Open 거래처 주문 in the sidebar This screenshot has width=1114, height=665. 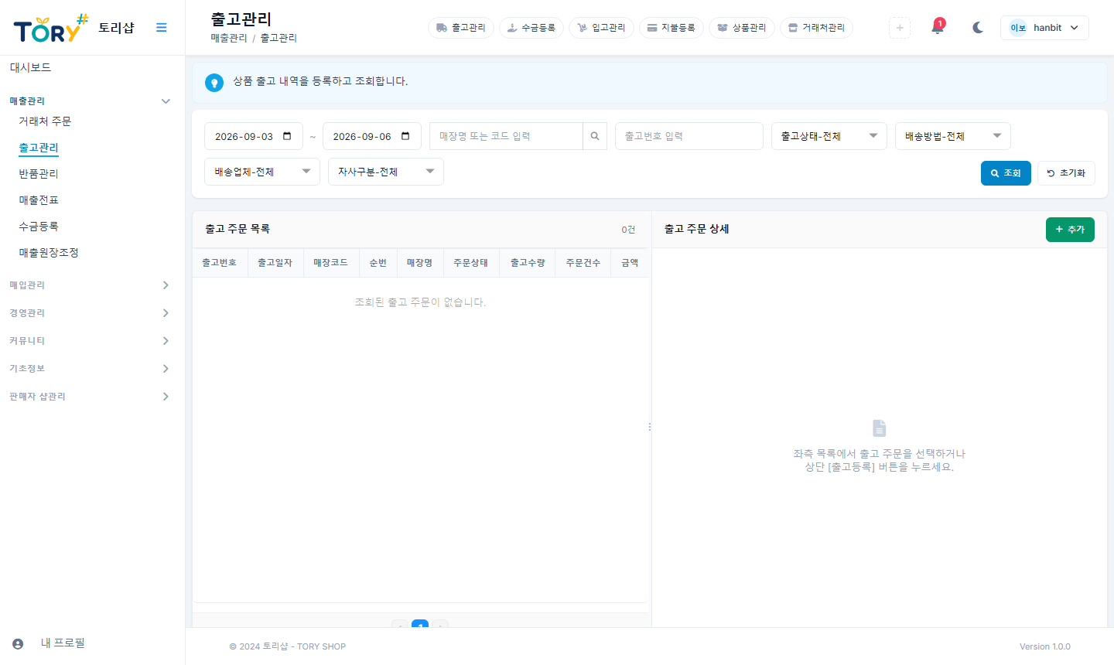coord(45,121)
